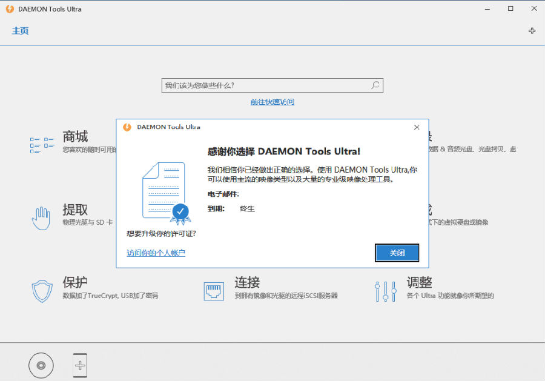Click the plus icon below the title bar

click(x=532, y=30)
